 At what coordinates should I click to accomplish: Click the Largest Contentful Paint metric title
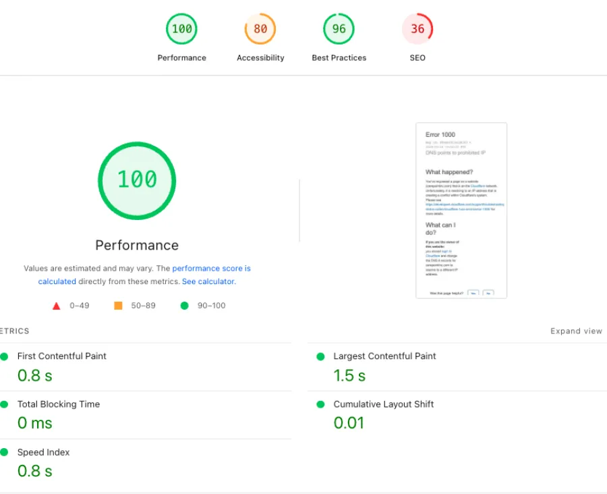click(x=384, y=356)
